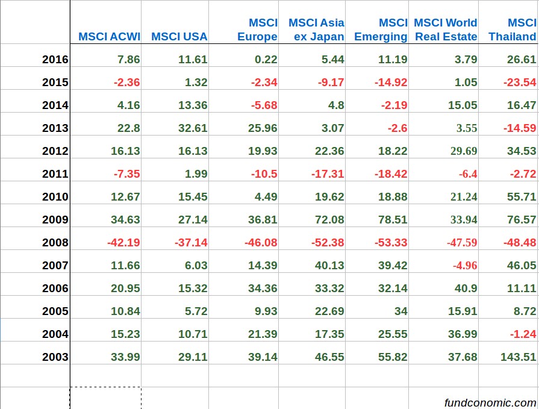Click the 2009 year row label
539x409 pixels.
tap(55, 220)
